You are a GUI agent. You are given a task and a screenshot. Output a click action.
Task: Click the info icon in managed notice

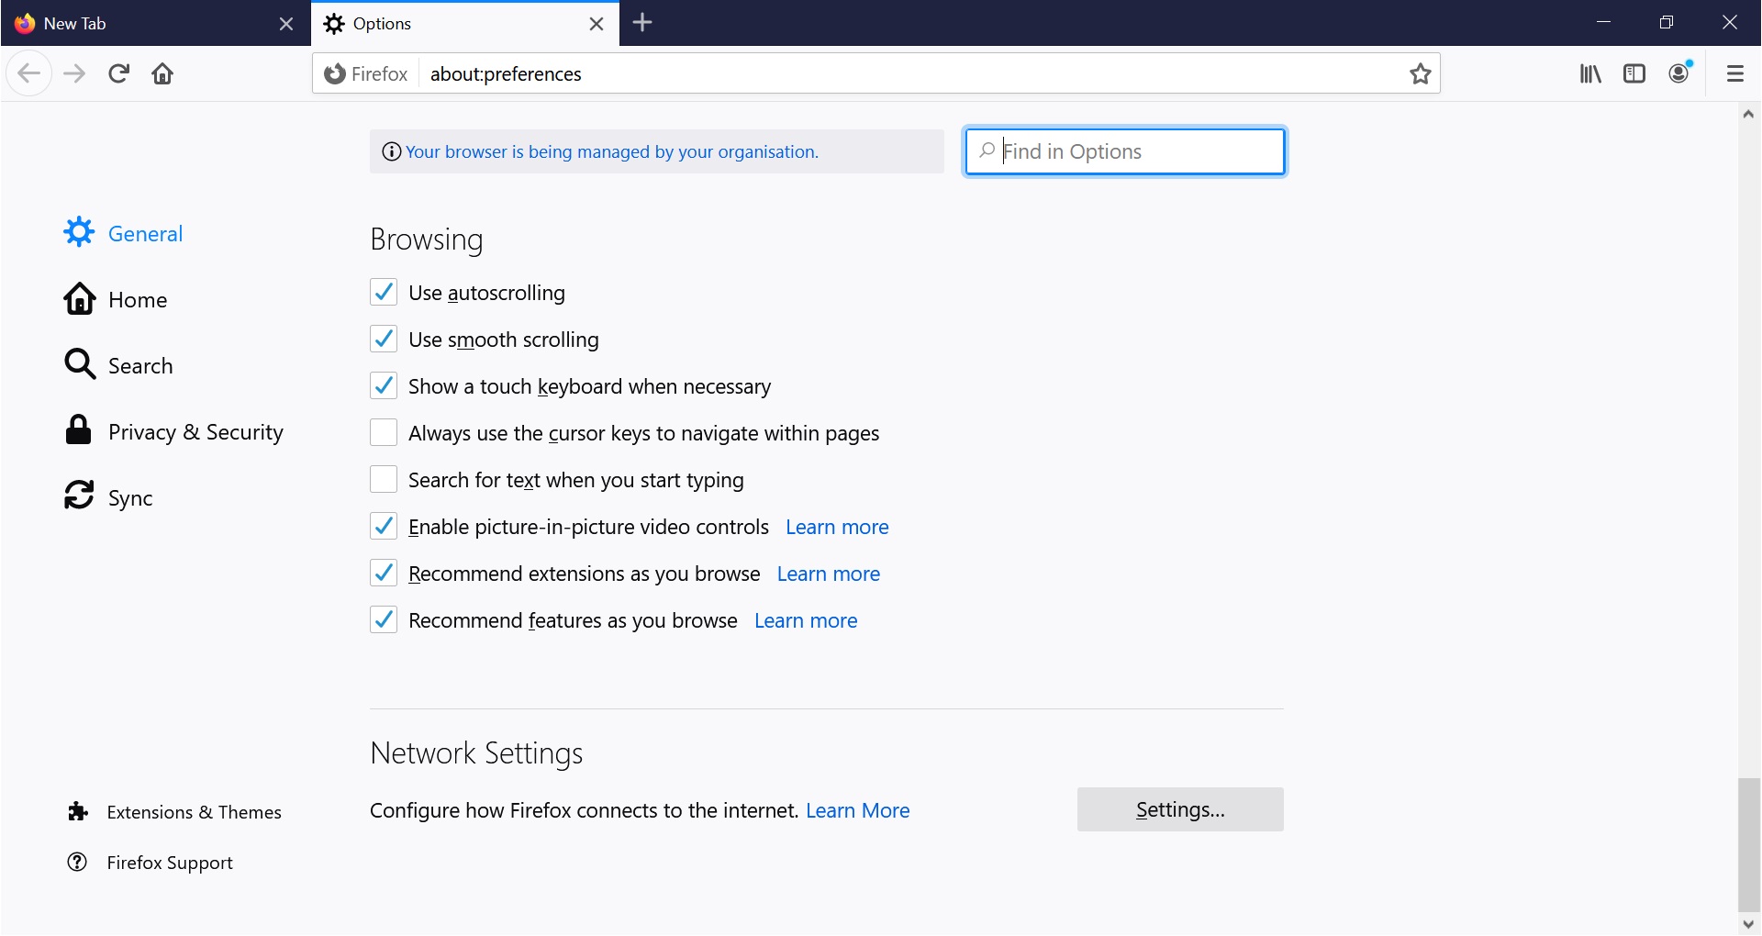(x=391, y=151)
